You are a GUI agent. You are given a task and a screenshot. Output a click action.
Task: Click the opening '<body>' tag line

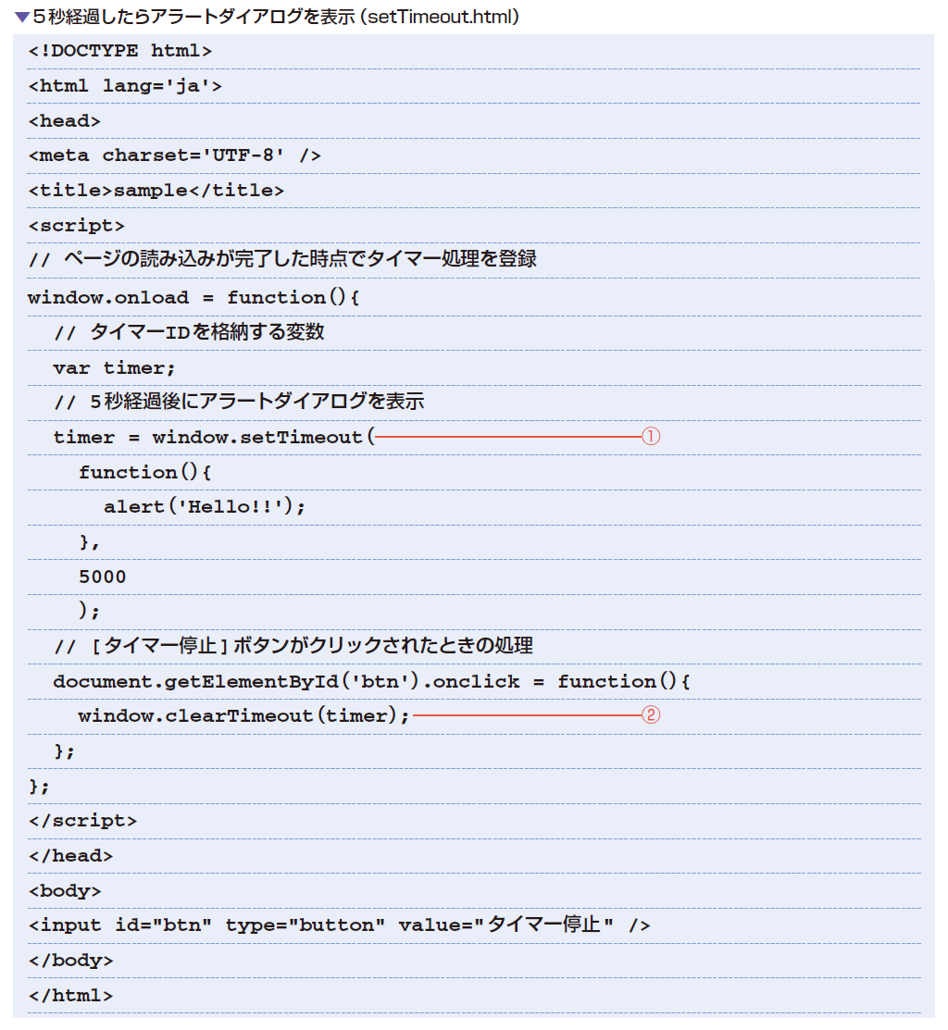65,891
